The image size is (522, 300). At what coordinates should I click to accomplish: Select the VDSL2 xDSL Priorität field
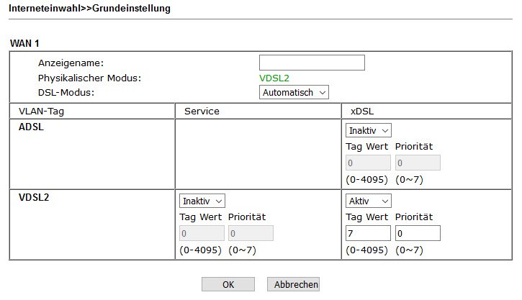pyautogui.click(x=417, y=234)
